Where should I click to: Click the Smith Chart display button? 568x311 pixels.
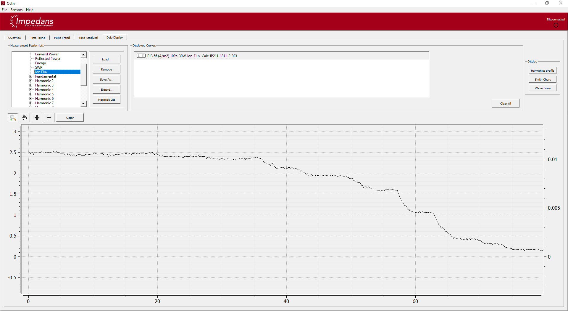coord(542,79)
